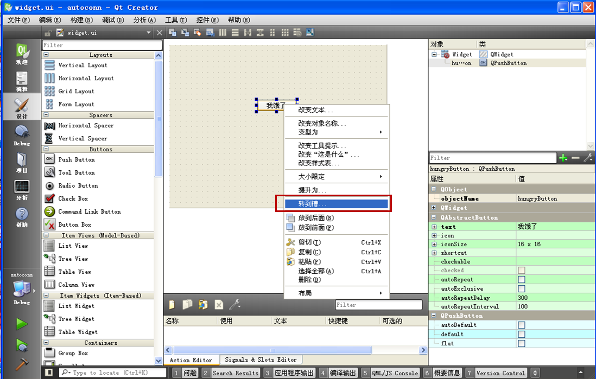This screenshot has height=379, width=596.
Task: Toggle the sidebar button in status bar
Action: [x=49, y=372]
